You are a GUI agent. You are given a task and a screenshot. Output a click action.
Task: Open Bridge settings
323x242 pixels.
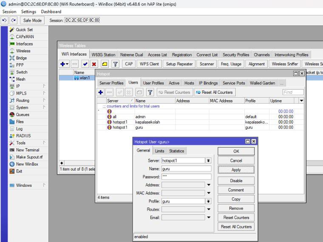coord(21,58)
